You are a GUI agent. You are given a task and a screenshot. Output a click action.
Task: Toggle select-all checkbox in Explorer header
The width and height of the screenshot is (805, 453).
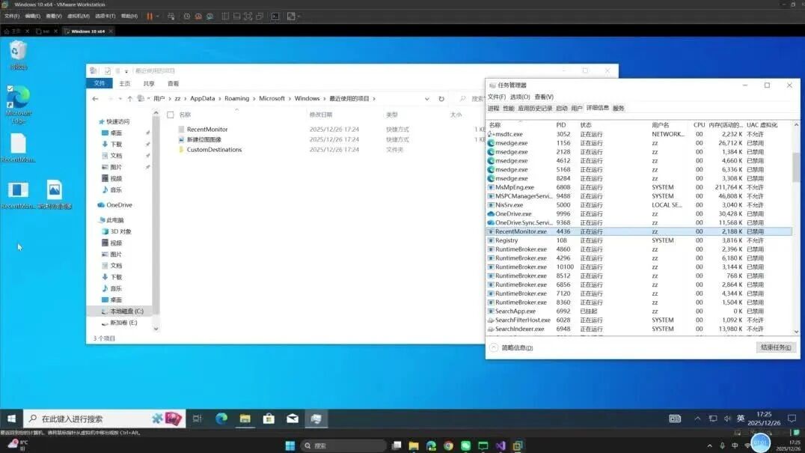coord(171,115)
